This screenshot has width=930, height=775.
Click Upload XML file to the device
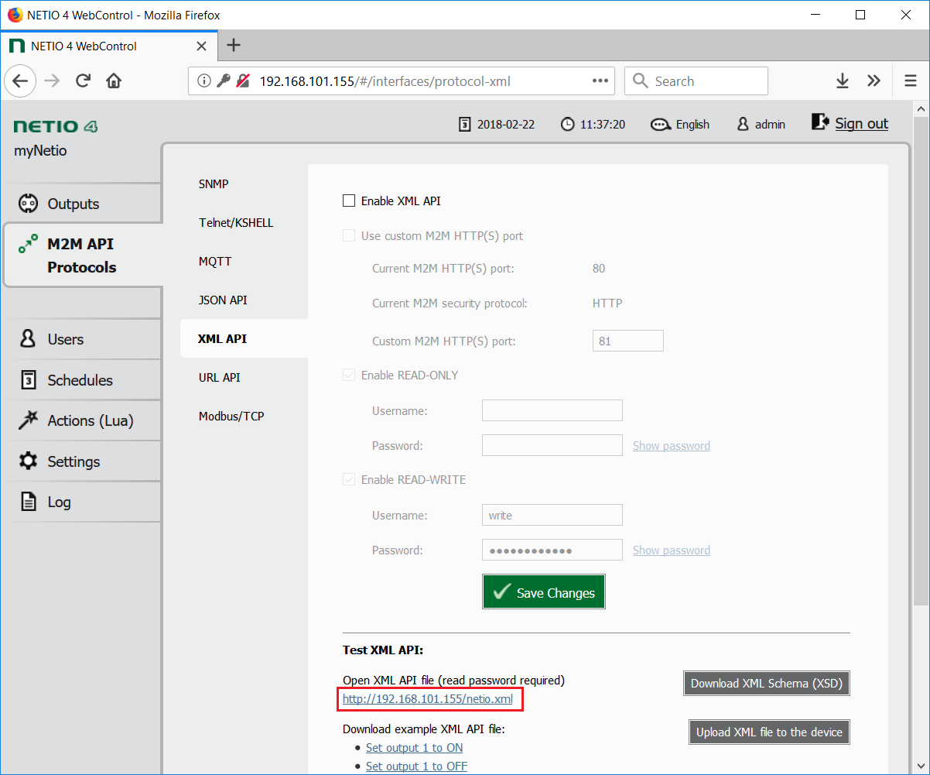coord(769,732)
